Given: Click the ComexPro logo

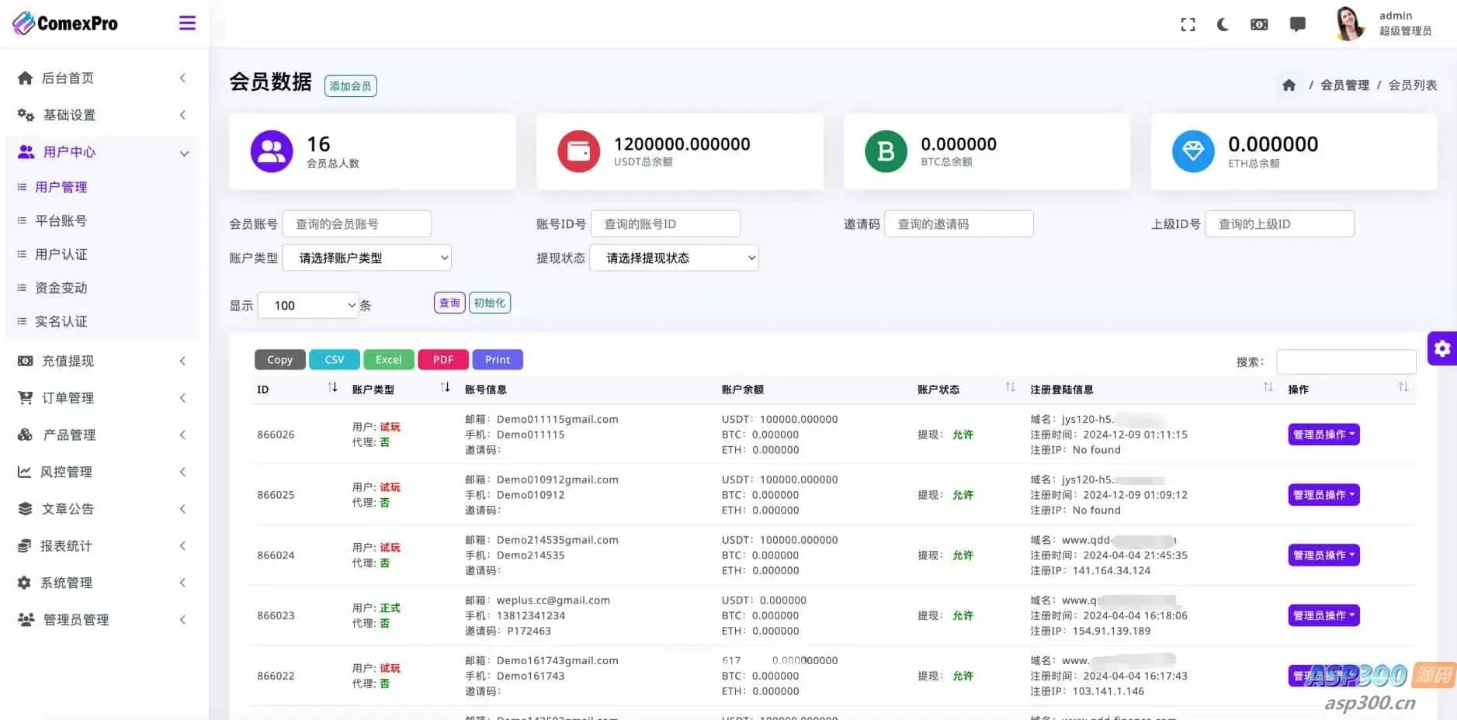Looking at the screenshot, I should click(65, 23).
